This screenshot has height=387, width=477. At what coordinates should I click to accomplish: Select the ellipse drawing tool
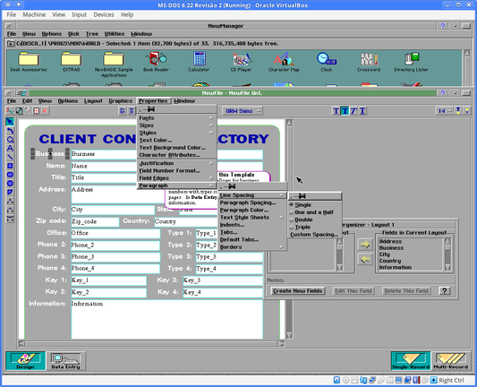[x=10, y=184]
